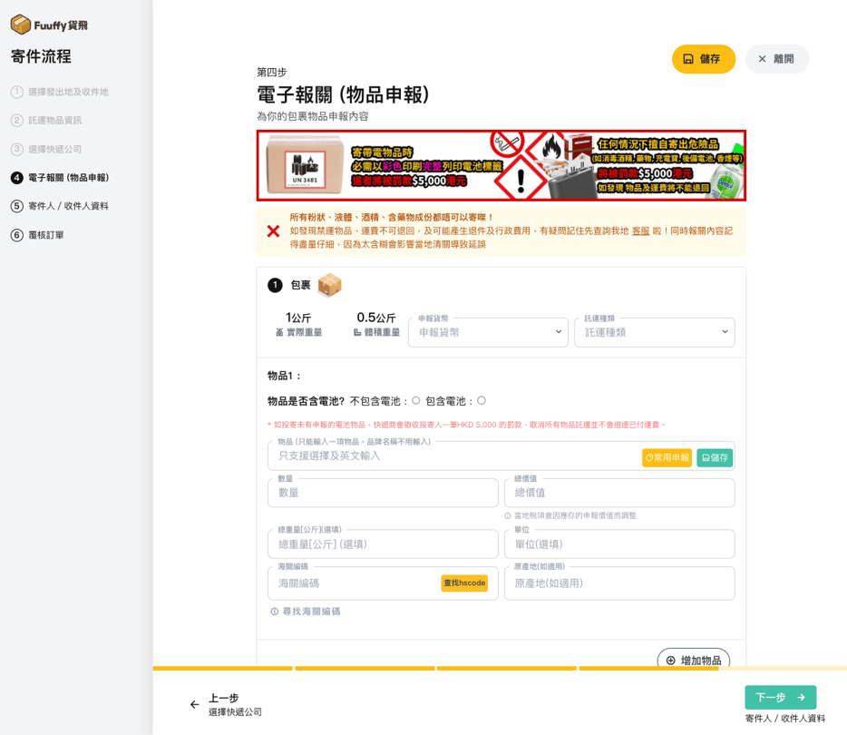Click the 體積重量 volume icon

point(357,333)
